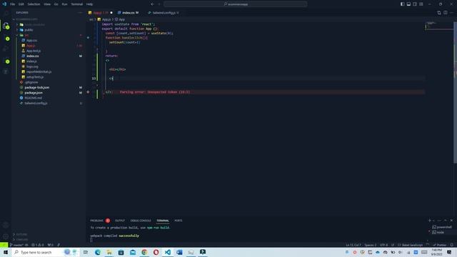
Task: Create a new terminal with plus icon
Action: [x=429, y=221]
